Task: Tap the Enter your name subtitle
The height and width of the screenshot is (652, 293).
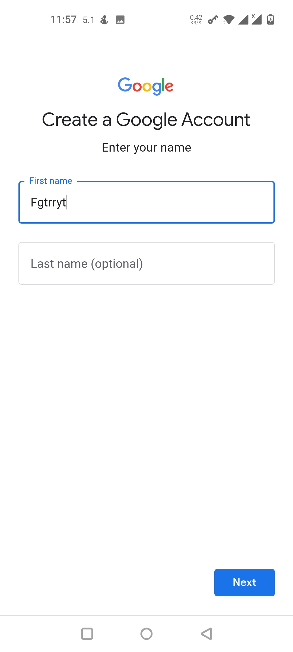Action: [146, 148]
